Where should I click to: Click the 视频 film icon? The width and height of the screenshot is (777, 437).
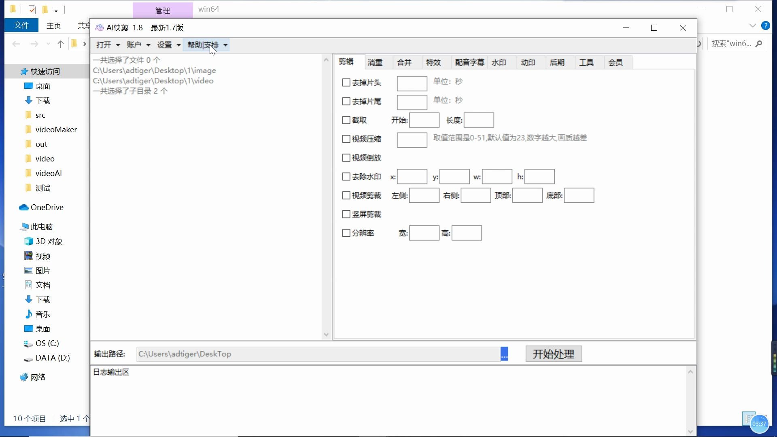[x=28, y=256]
